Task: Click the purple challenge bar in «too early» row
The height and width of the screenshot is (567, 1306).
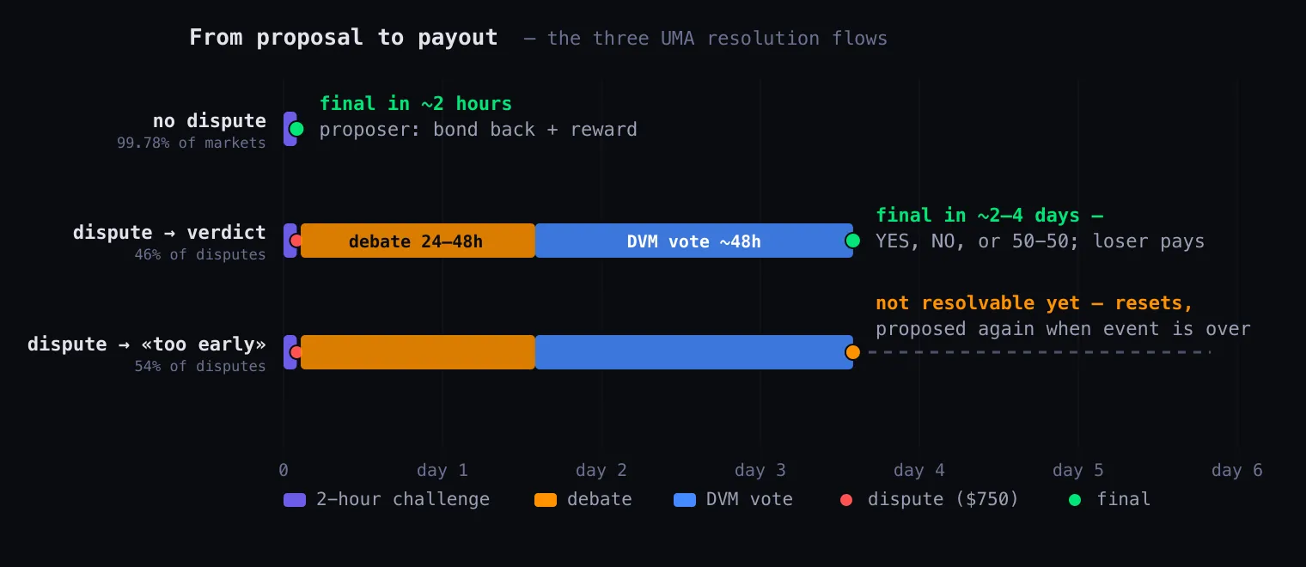Action: pos(290,352)
